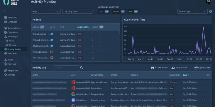Open Dashboard from the sidebar
215x107 pixels.
coord(12,17)
